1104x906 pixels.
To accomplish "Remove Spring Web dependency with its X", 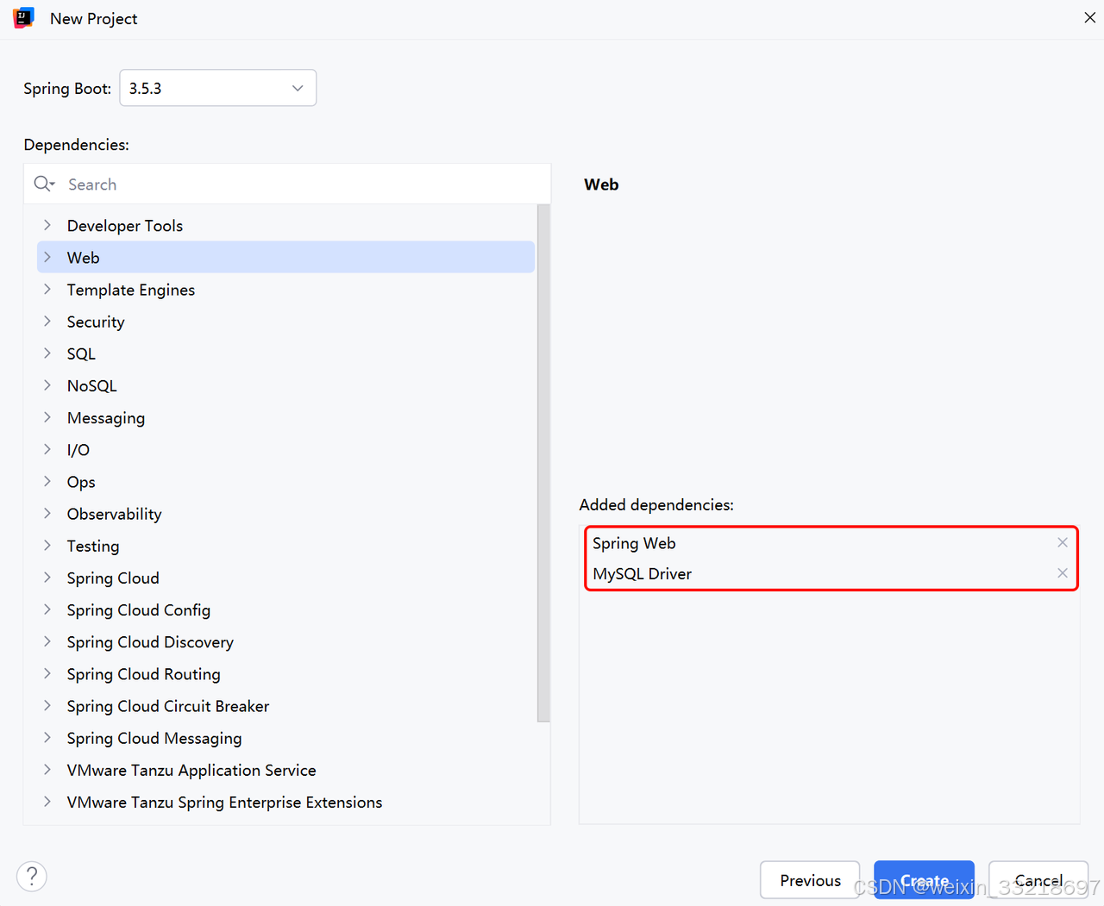I will click(x=1063, y=542).
